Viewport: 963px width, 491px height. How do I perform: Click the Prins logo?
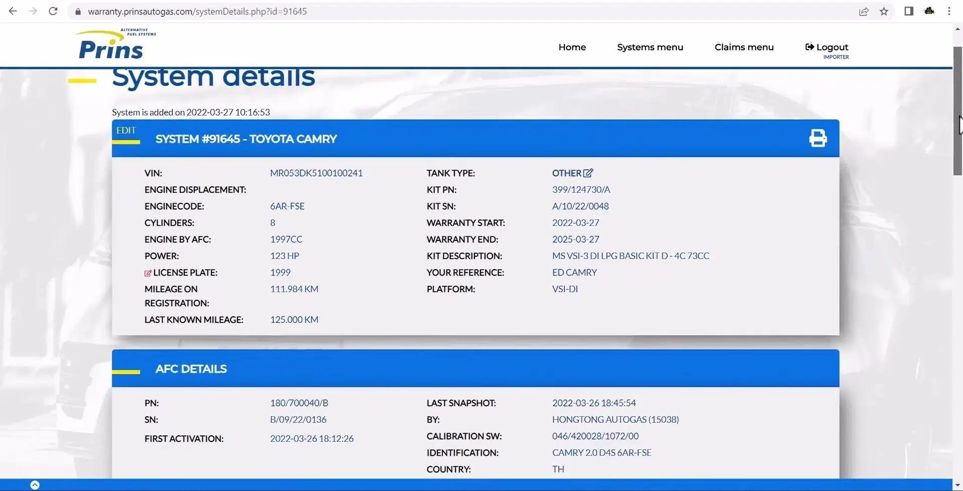click(115, 44)
